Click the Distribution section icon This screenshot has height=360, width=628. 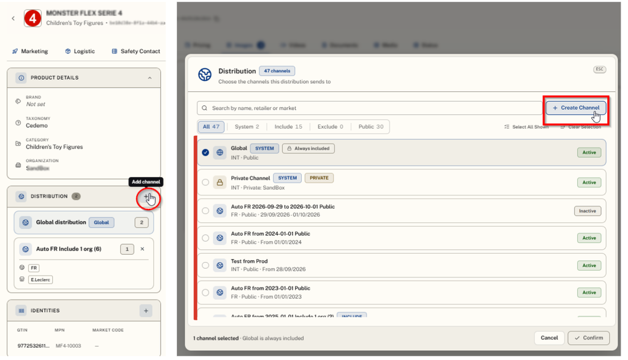point(21,197)
